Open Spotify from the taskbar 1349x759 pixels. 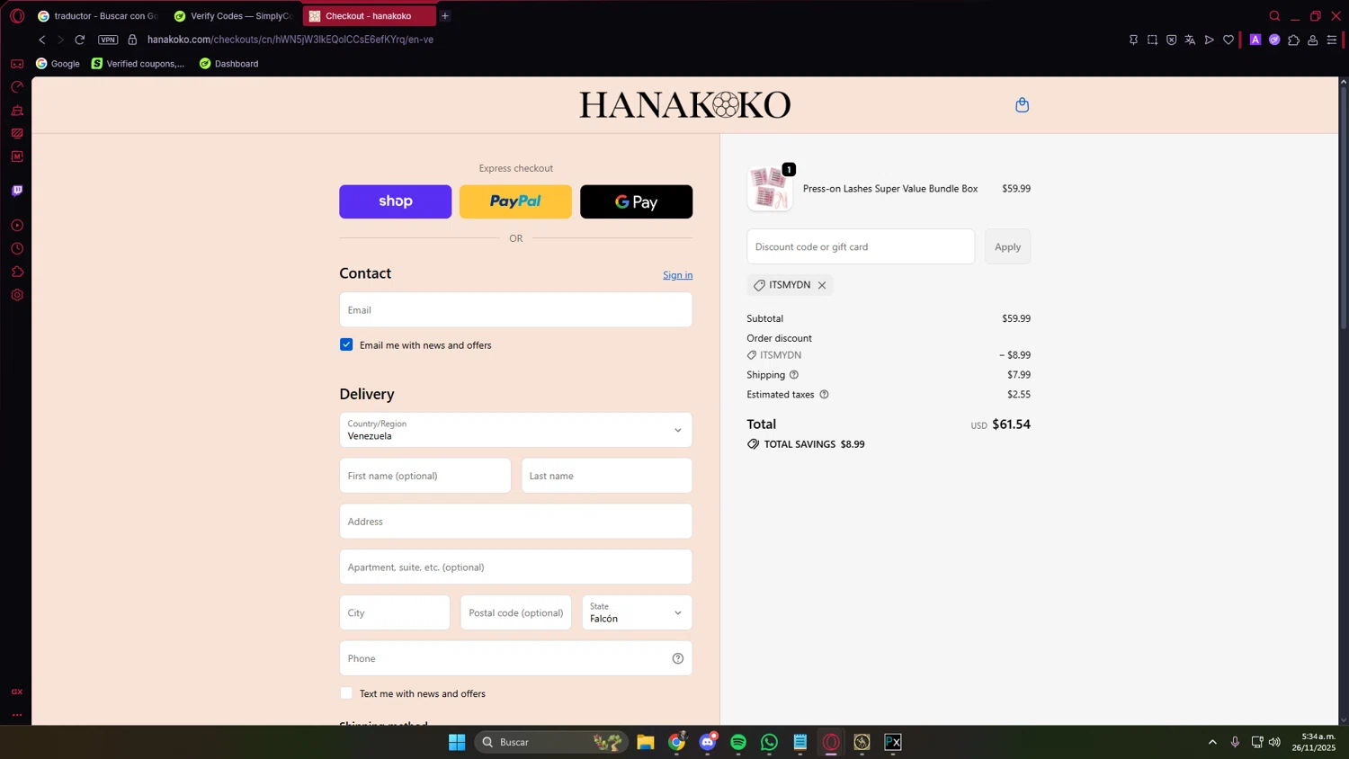738,742
